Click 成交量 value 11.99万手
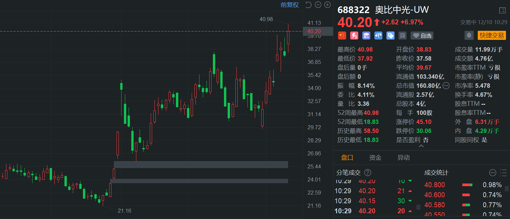 coord(489,50)
